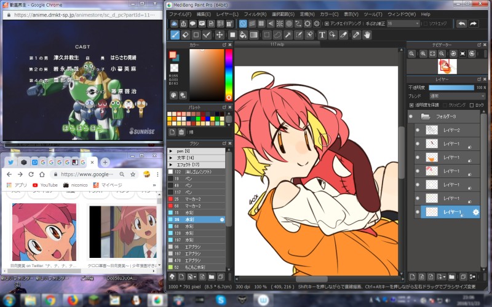Open settings gear of selected レイヤー1
The height and width of the screenshot is (307, 492).
pyautogui.click(x=475, y=212)
